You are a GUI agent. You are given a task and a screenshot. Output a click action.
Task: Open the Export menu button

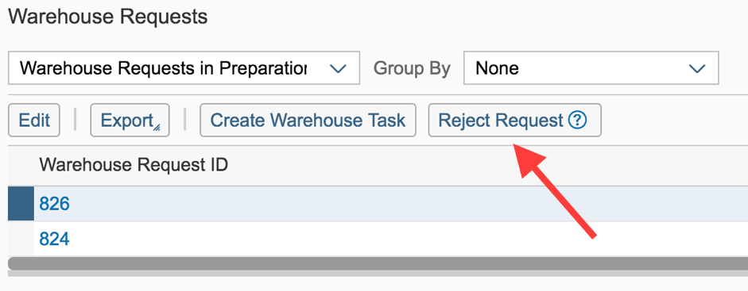point(130,121)
